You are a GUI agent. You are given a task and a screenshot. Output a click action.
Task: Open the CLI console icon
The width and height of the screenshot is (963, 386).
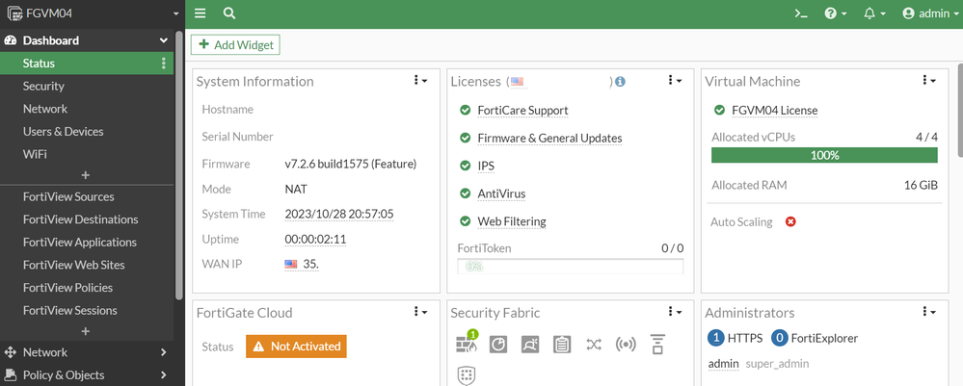tap(800, 13)
